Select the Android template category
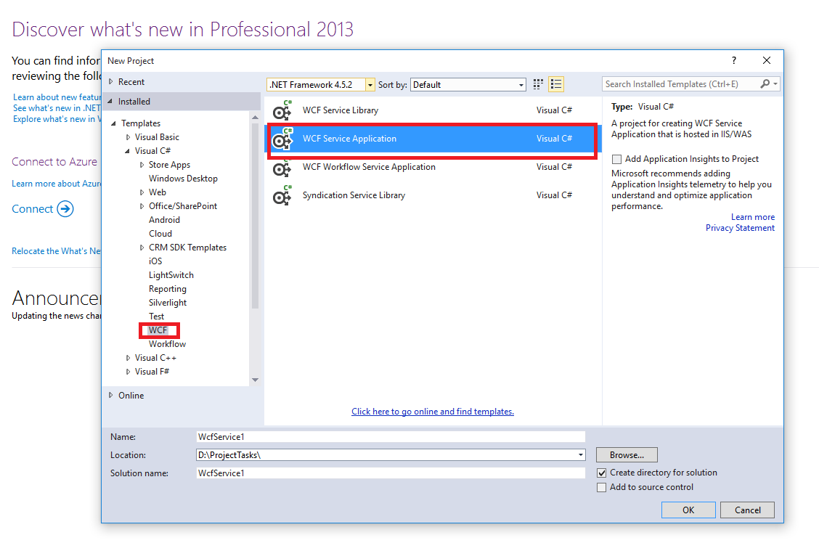Viewport: 819px width, 543px height. [x=164, y=220]
